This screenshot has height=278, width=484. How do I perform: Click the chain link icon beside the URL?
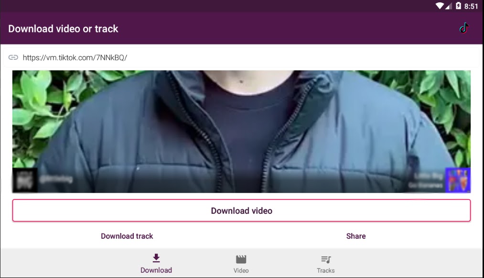13,57
